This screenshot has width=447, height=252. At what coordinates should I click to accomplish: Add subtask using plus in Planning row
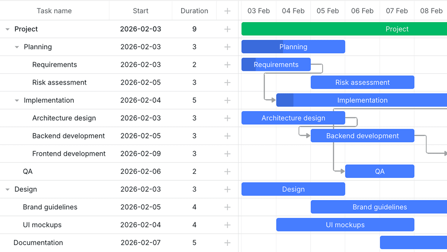(227, 47)
